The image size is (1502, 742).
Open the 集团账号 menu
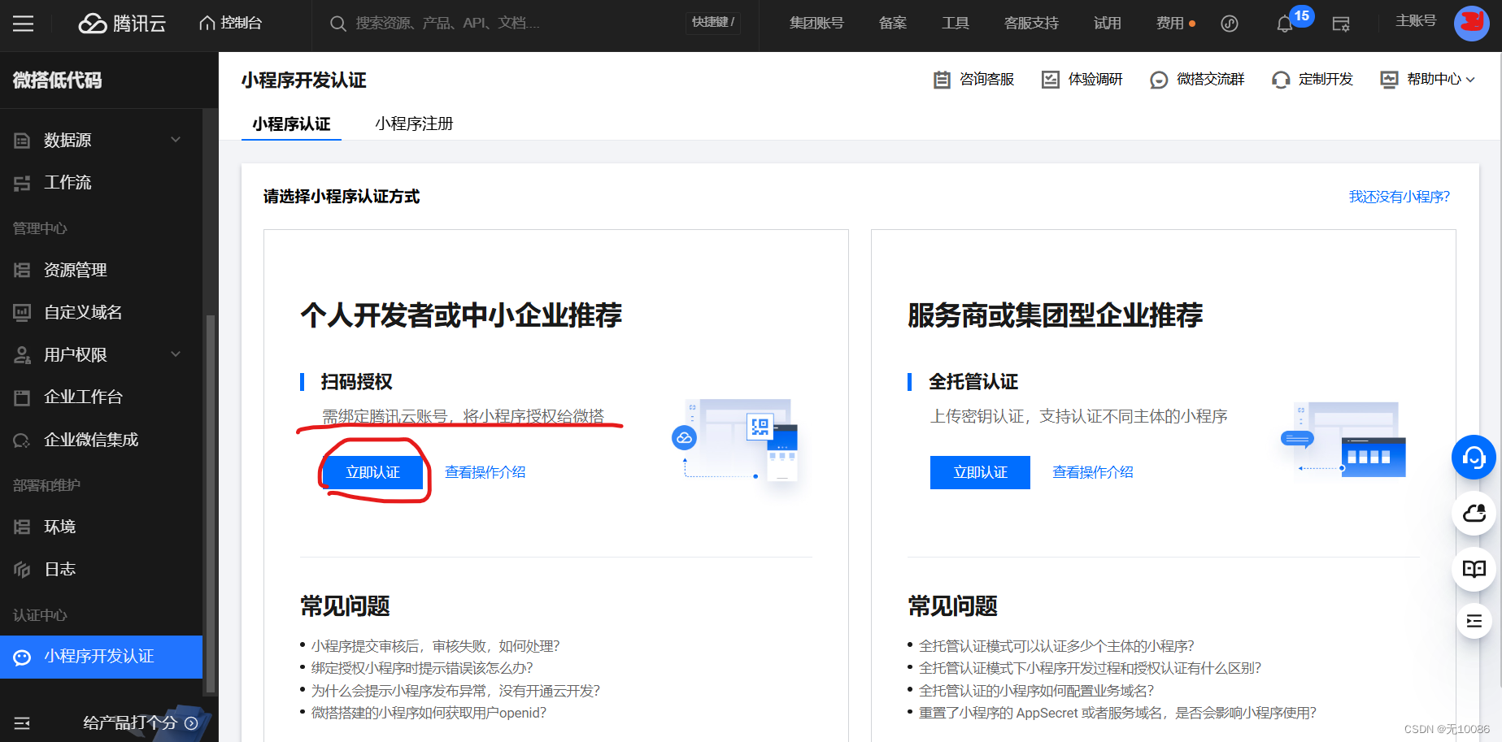[816, 23]
